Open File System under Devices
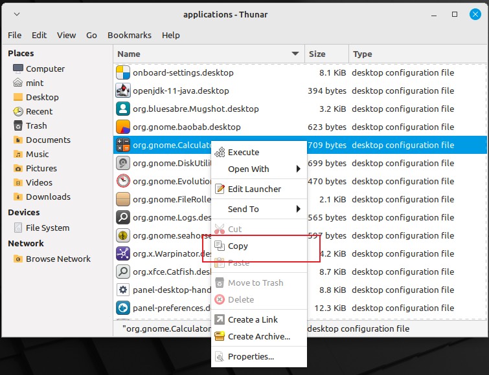Viewport: 489px width, 375px height. coord(47,228)
